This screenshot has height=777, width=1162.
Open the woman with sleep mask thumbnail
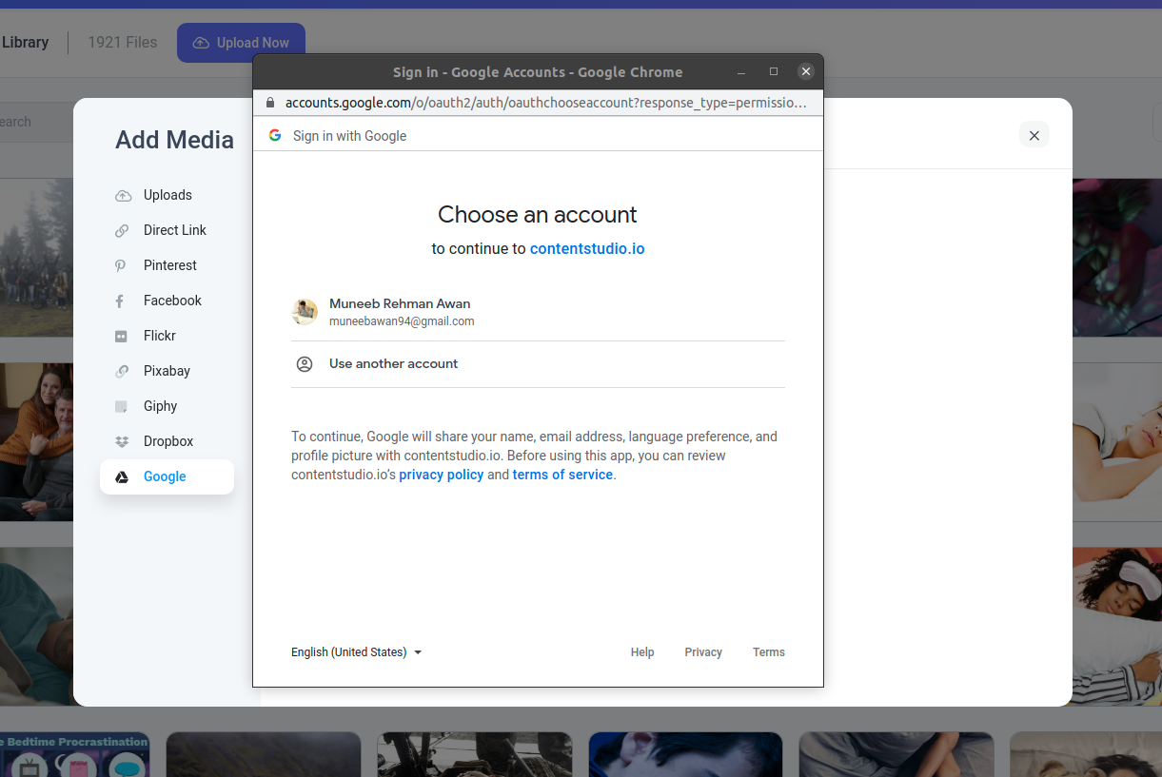pos(1117,625)
